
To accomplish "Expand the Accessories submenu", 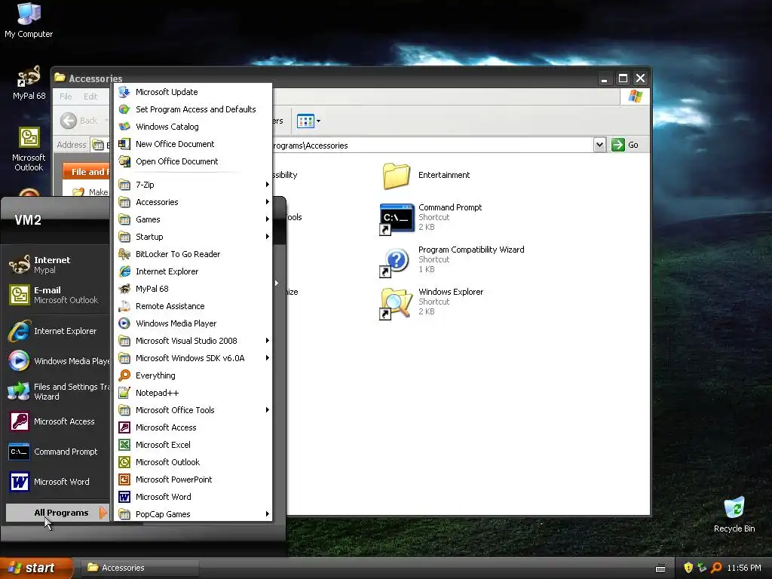I will point(193,202).
